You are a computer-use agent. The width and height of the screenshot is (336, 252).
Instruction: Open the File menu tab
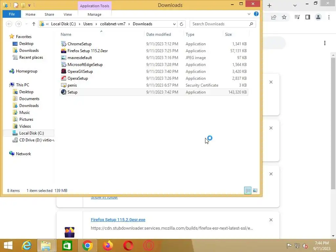pos(12,14)
